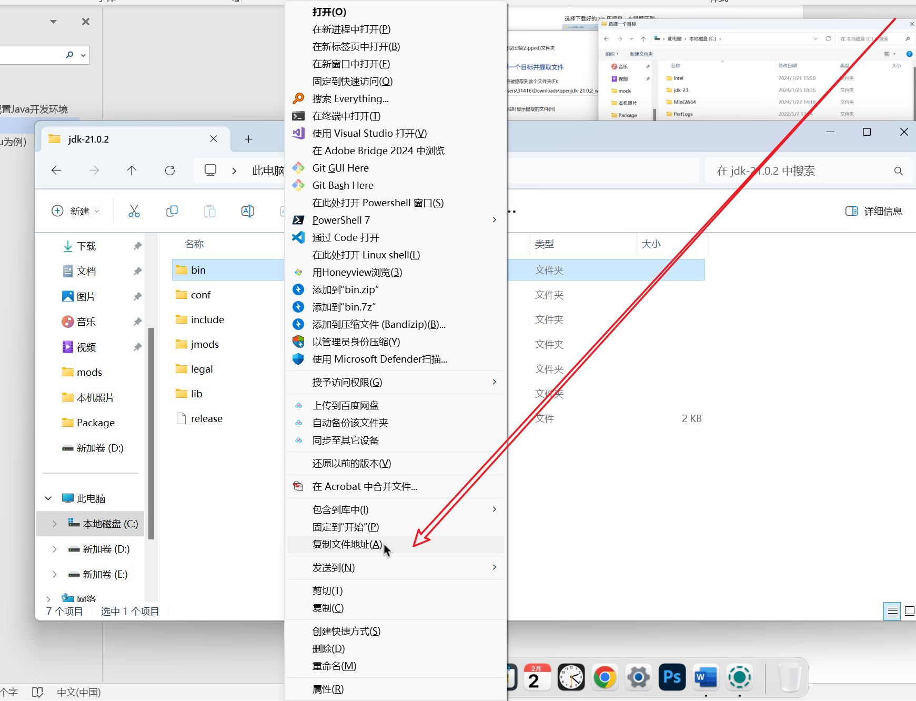Switch to large thumbnails view icon
This screenshot has width=916, height=701.
909,612
